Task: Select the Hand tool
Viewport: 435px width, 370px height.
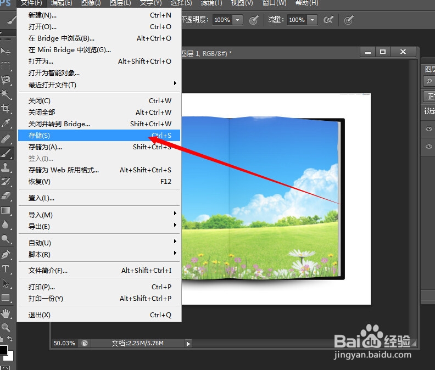Action: 5,313
